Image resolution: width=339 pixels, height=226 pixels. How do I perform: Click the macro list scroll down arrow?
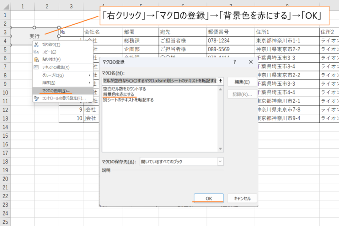point(220,149)
